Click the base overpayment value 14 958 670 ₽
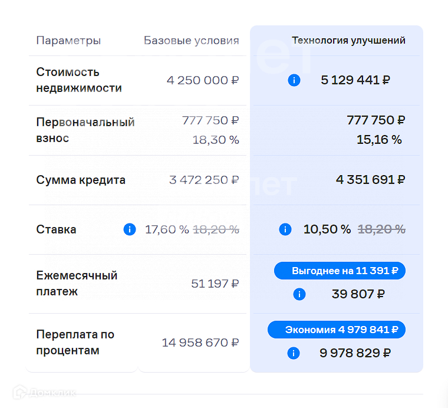The height and width of the screenshot is (408, 448). point(200,343)
